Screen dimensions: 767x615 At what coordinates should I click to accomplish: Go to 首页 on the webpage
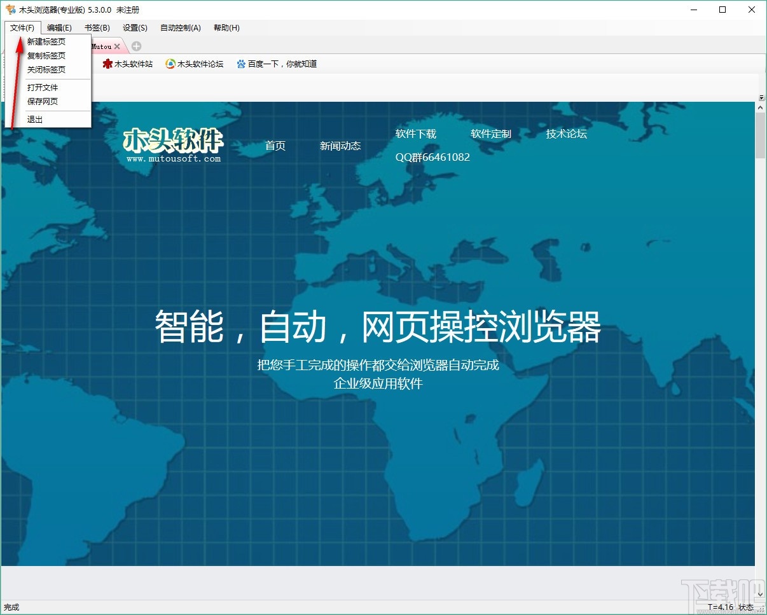[x=275, y=146]
